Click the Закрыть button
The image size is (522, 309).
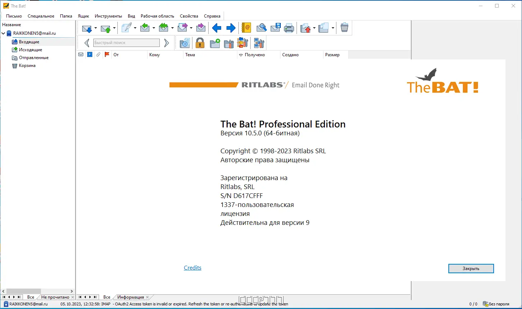coord(471,269)
